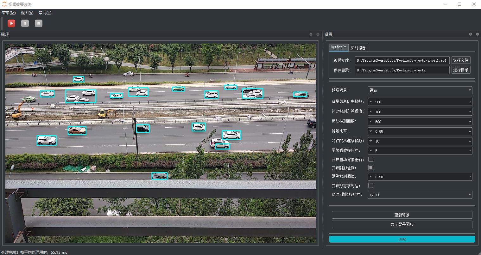The width and height of the screenshot is (481, 255).
Task: Click the 允许的不连续帧数 value 10
Action: tap(377, 141)
